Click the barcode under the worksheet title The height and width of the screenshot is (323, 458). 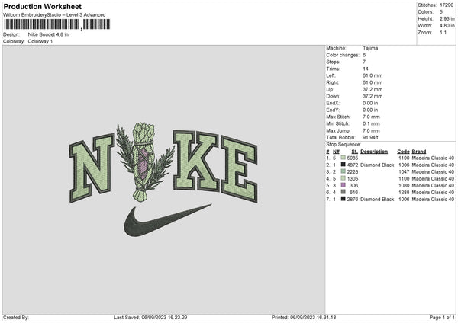pyautogui.click(x=56, y=24)
